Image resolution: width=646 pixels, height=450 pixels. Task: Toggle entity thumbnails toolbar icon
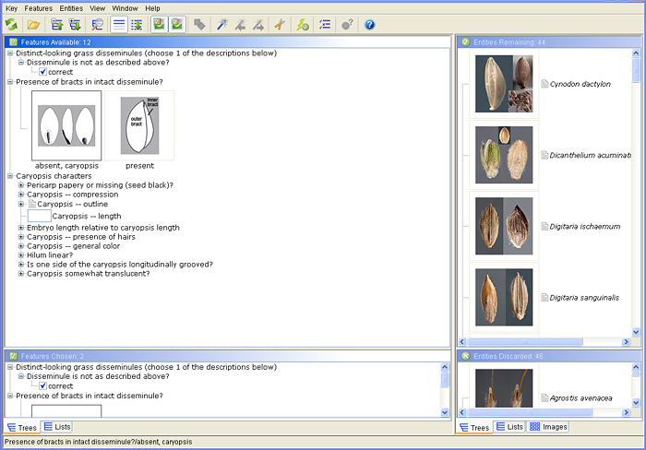coord(177,24)
